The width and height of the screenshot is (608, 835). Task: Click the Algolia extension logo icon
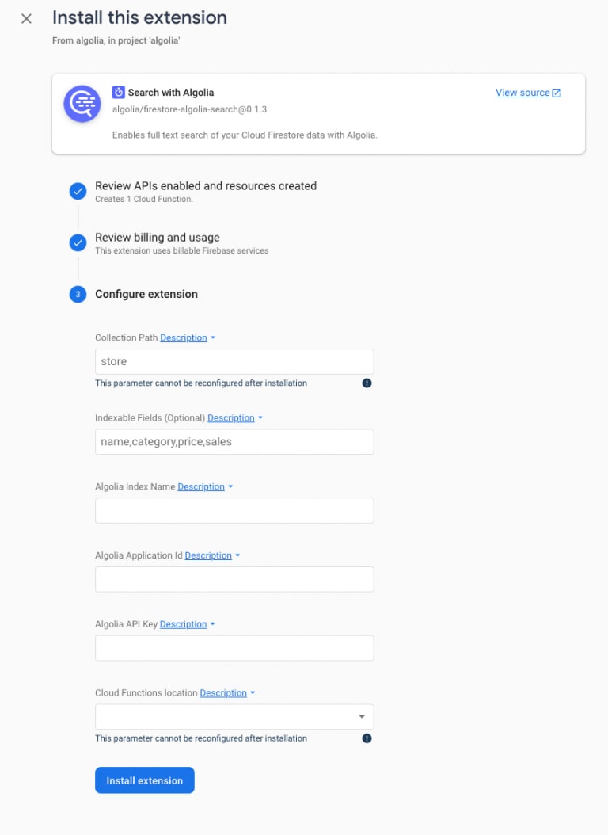[82, 104]
